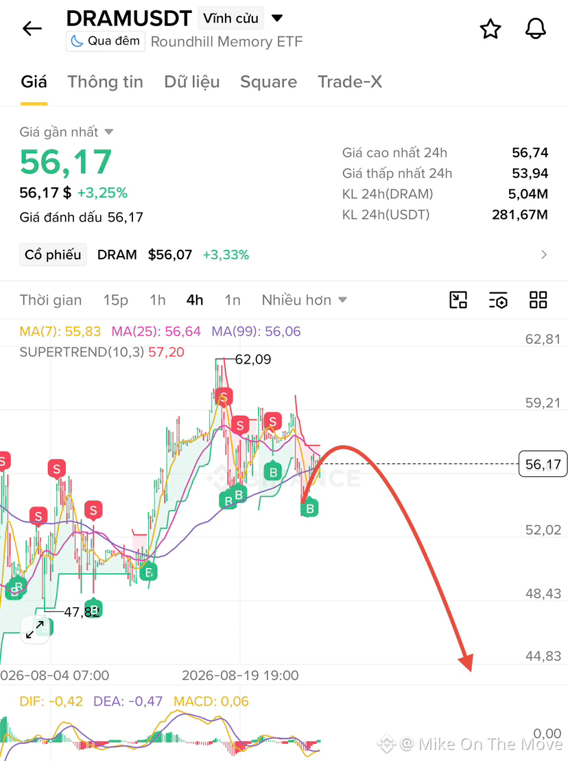
Task: Tap the Giá đánh dấu 56,17 line
Action: click(82, 217)
